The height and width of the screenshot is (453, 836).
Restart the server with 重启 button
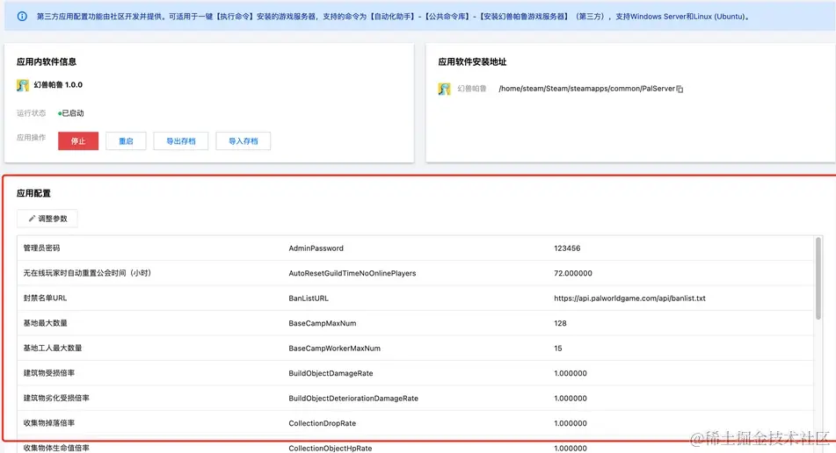click(126, 141)
